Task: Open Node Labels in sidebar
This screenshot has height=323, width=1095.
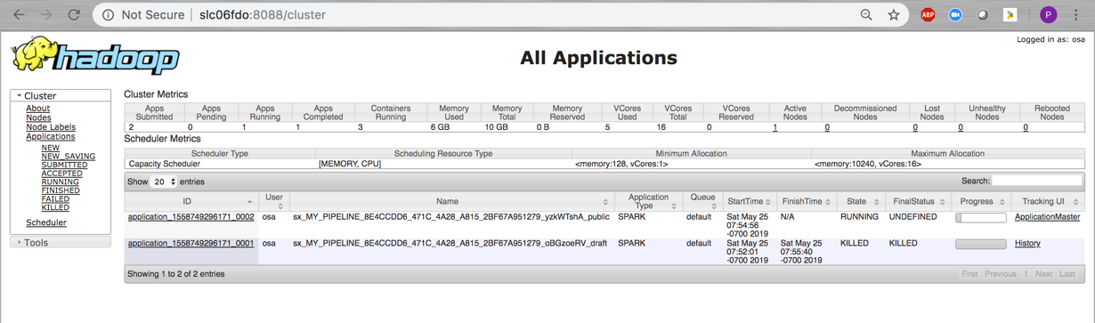Action: (x=51, y=127)
